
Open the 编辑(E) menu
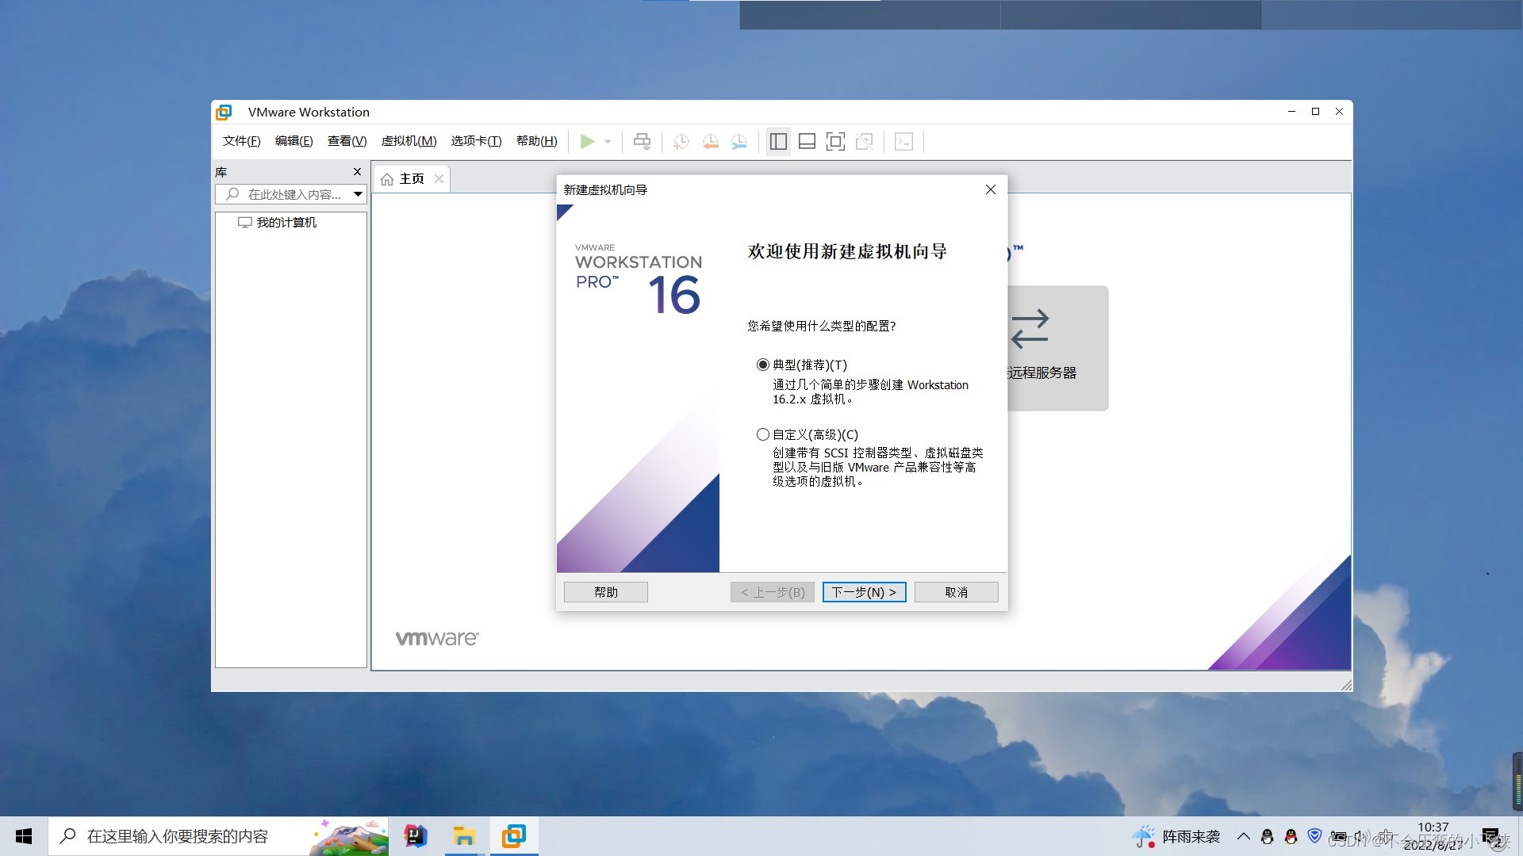coord(293,141)
